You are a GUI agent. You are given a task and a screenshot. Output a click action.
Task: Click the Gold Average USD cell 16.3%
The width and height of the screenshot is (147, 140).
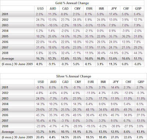(x=40, y=59)
